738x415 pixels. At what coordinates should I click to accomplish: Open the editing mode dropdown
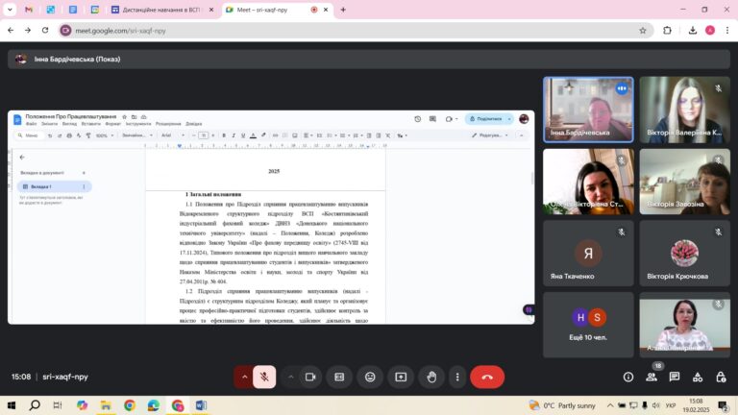pyautogui.click(x=490, y=135)
